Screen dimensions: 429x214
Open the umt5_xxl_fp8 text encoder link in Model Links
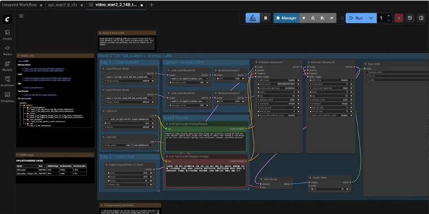(x=40, y=95)
